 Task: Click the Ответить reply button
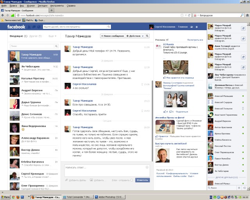pyautogui.click(x=142, y=180)
